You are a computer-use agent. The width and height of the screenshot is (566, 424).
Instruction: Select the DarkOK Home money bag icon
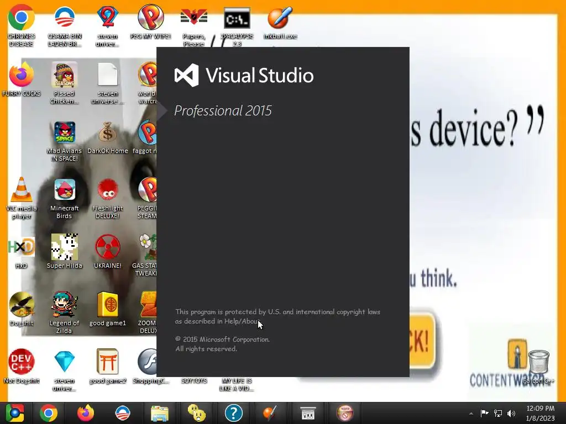point(108,137)
